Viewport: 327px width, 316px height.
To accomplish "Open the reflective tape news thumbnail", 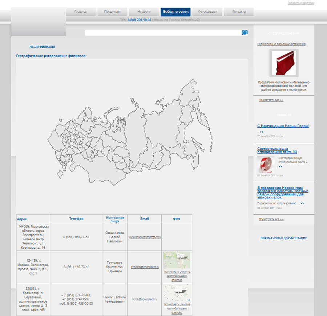I will [265, 164].
